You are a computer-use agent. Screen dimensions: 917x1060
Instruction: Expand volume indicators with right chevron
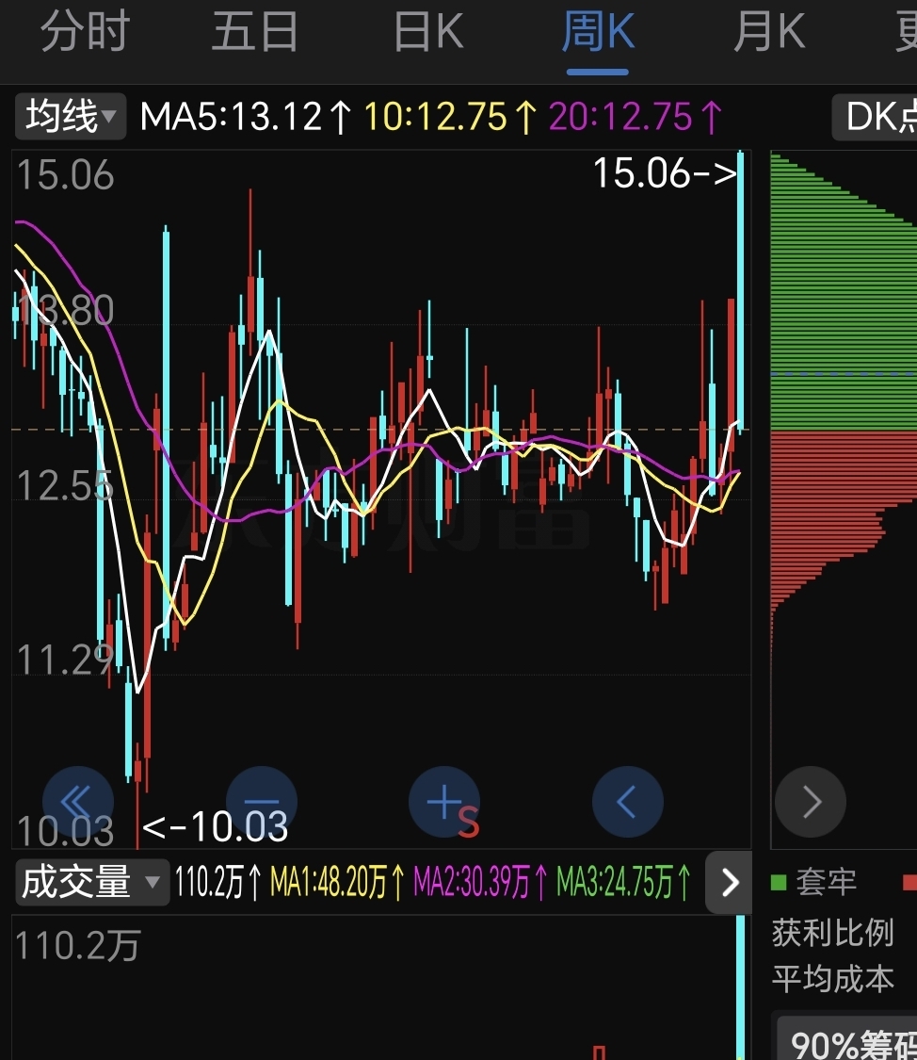coord(728,882)
